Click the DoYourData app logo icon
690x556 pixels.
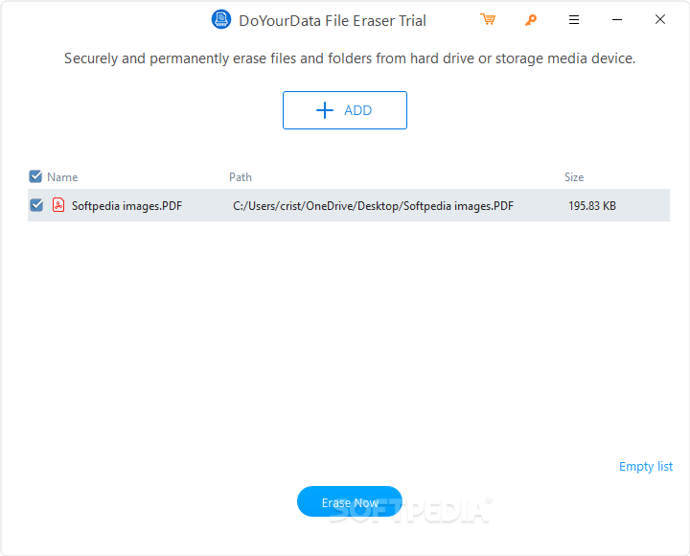point(221,19)
